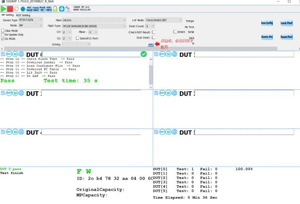Screen dimensions: 300x204
Task: Enable the Clear Mode checkbox
Action: click(3, 31)
